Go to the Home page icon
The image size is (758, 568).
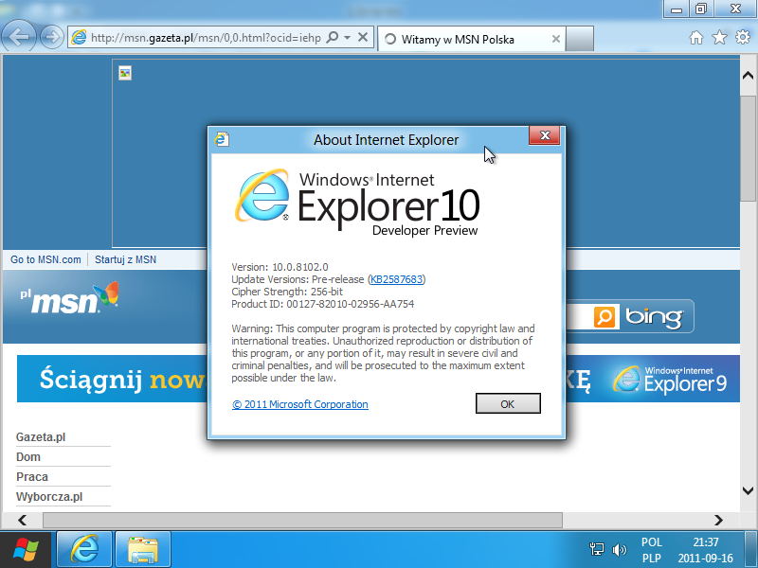click(696, 37)
